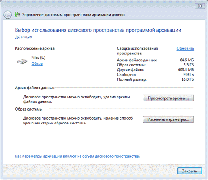The image size is (208, 180).
Task: Click the blue heading Выбор использования дискового пространства
Action: 98,33
